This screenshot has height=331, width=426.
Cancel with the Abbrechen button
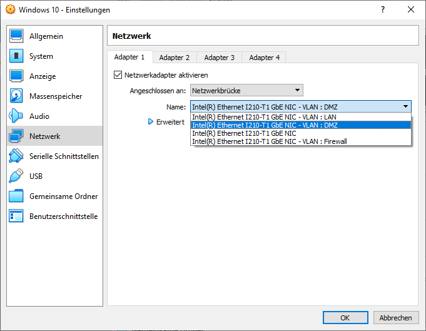[395, 317]
